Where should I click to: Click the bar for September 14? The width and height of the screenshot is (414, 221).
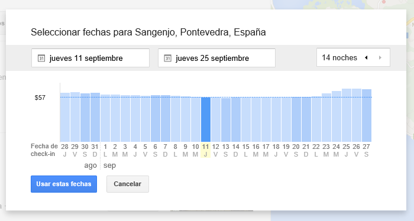236,119
